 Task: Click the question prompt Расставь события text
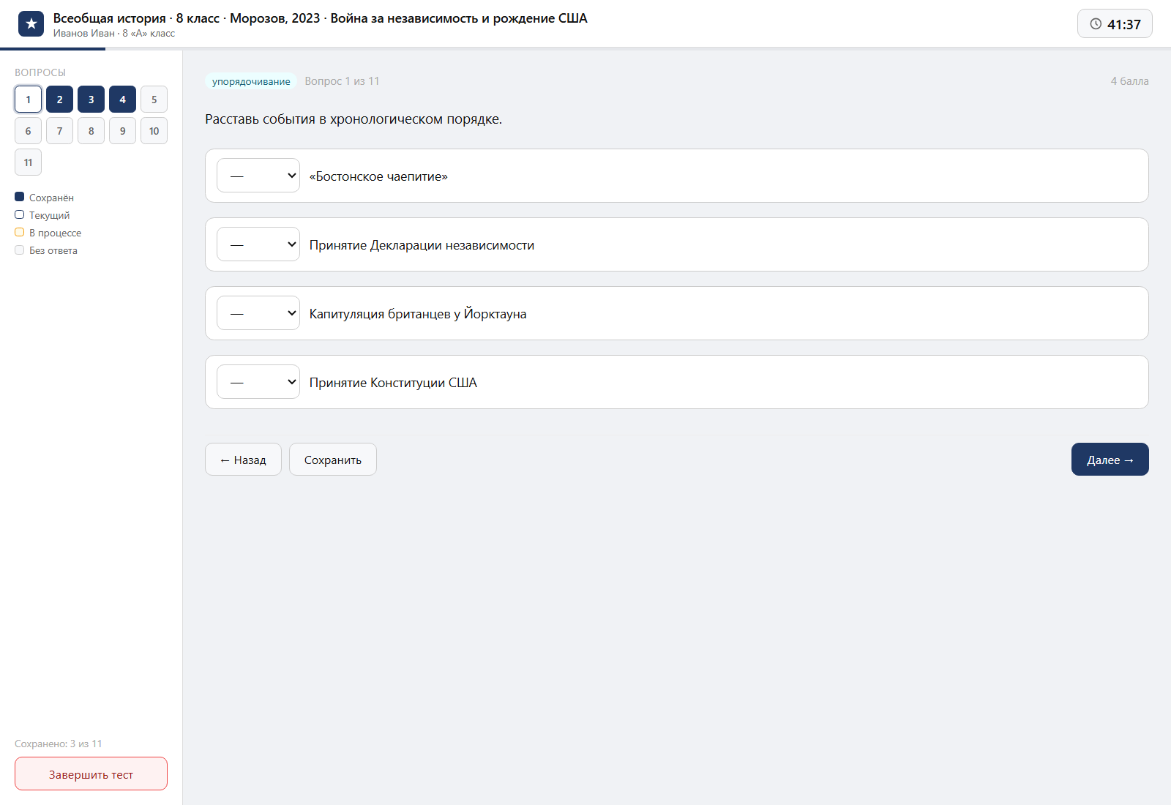point(353,119)
